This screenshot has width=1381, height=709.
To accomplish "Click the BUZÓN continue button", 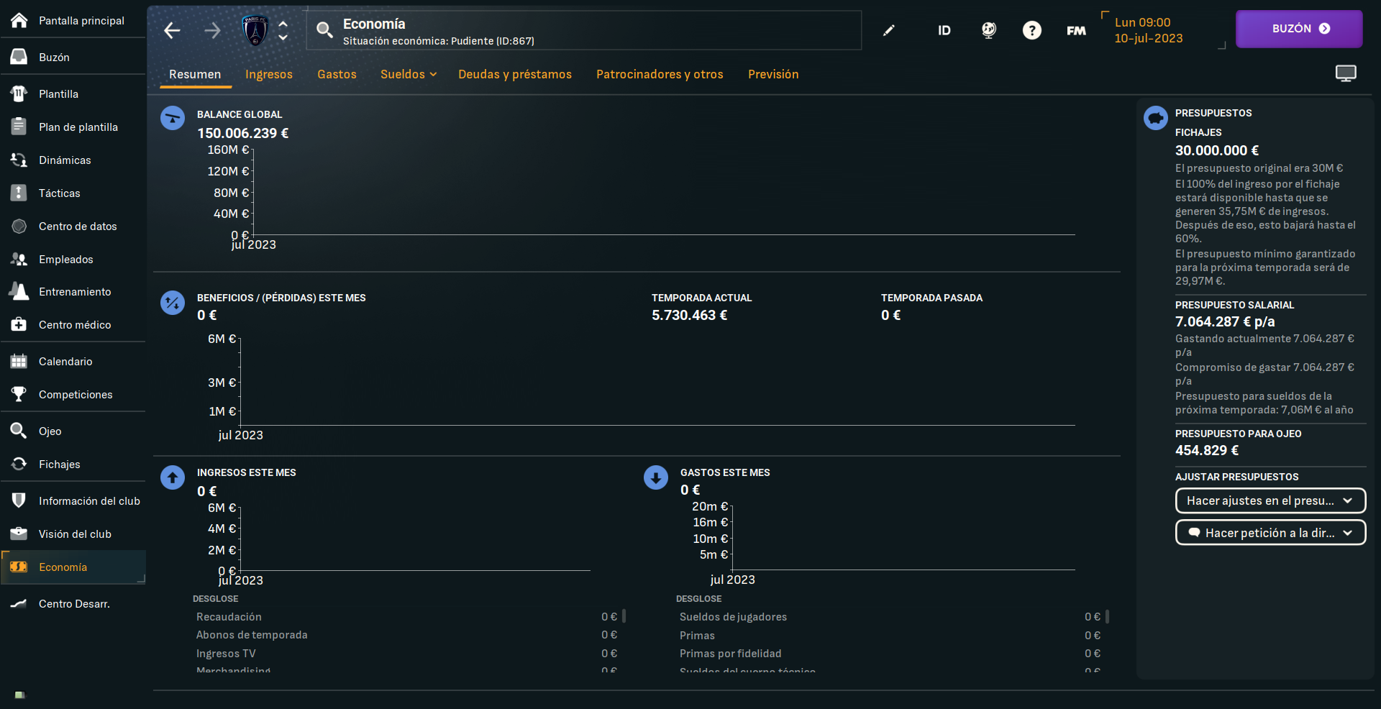I will (x=1298, y=29).
